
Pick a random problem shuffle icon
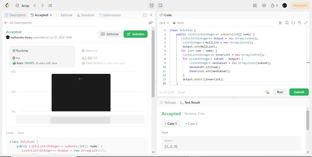50,5
